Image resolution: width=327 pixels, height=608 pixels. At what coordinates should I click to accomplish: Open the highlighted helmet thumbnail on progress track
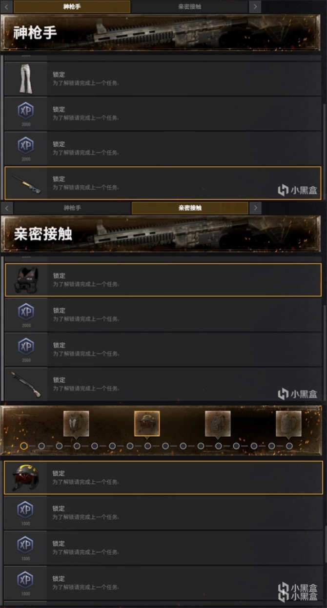pos(147,423)
